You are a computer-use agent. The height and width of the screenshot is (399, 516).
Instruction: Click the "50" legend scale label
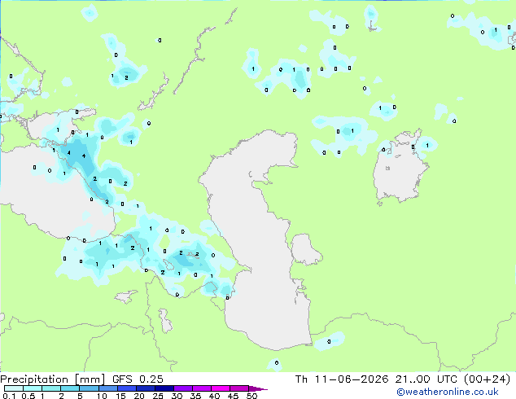pyautogui.click(x=252, y=396)
